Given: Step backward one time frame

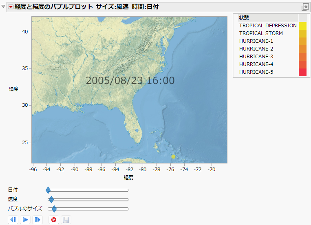Looking at the screenshot, I should (13, 220).
